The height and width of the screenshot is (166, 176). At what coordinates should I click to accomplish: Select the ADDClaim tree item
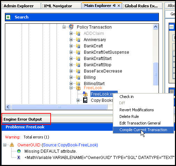point(94,33)
